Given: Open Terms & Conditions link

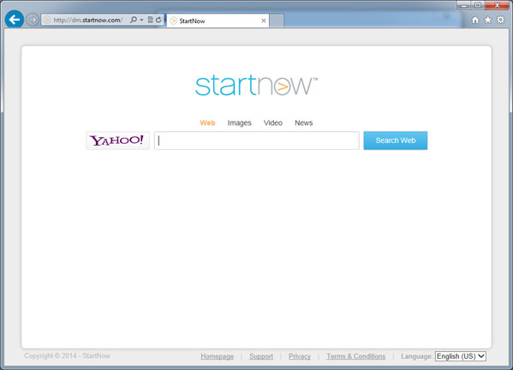Looking at the screenshot, I should point(355,356).
